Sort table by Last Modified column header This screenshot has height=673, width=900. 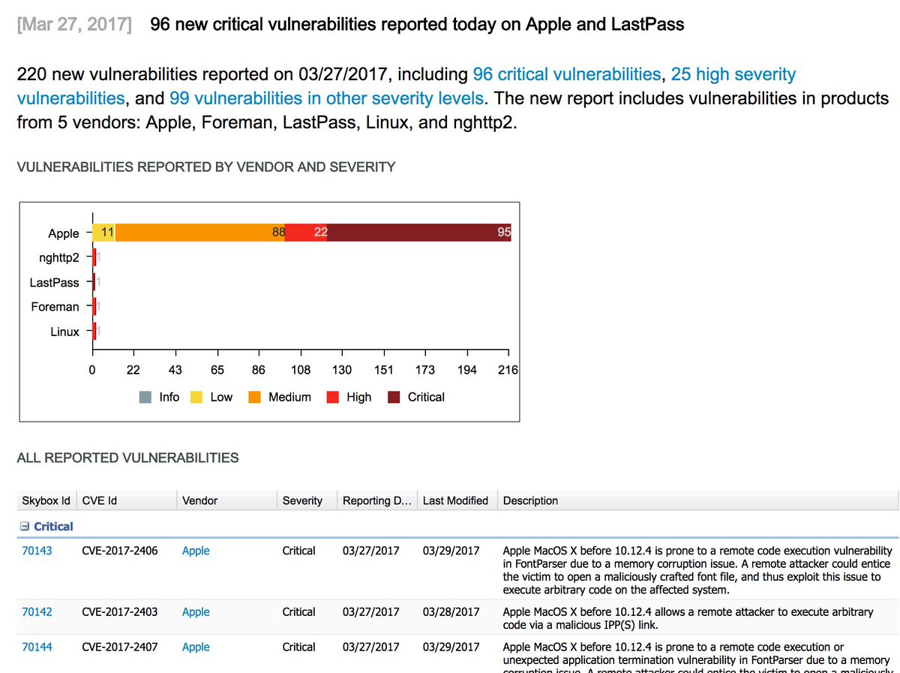tap(458, 500)
